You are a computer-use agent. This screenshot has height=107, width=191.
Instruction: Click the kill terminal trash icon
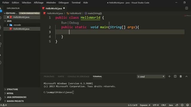181,76
